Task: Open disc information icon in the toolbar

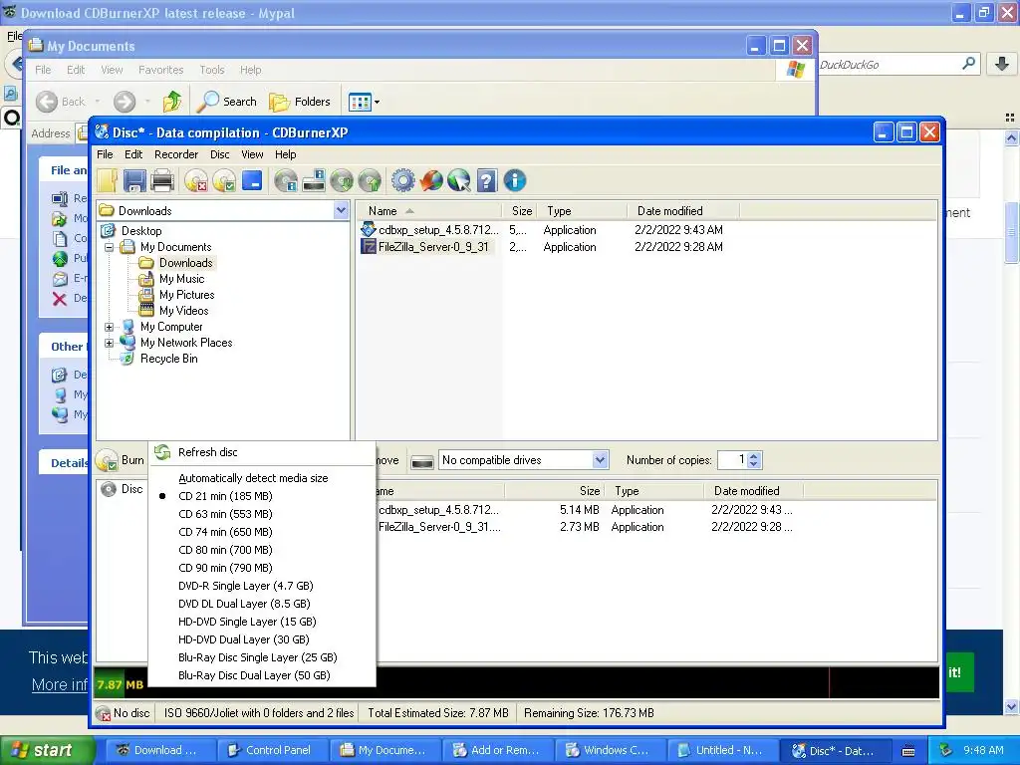Action: point(286,181)
